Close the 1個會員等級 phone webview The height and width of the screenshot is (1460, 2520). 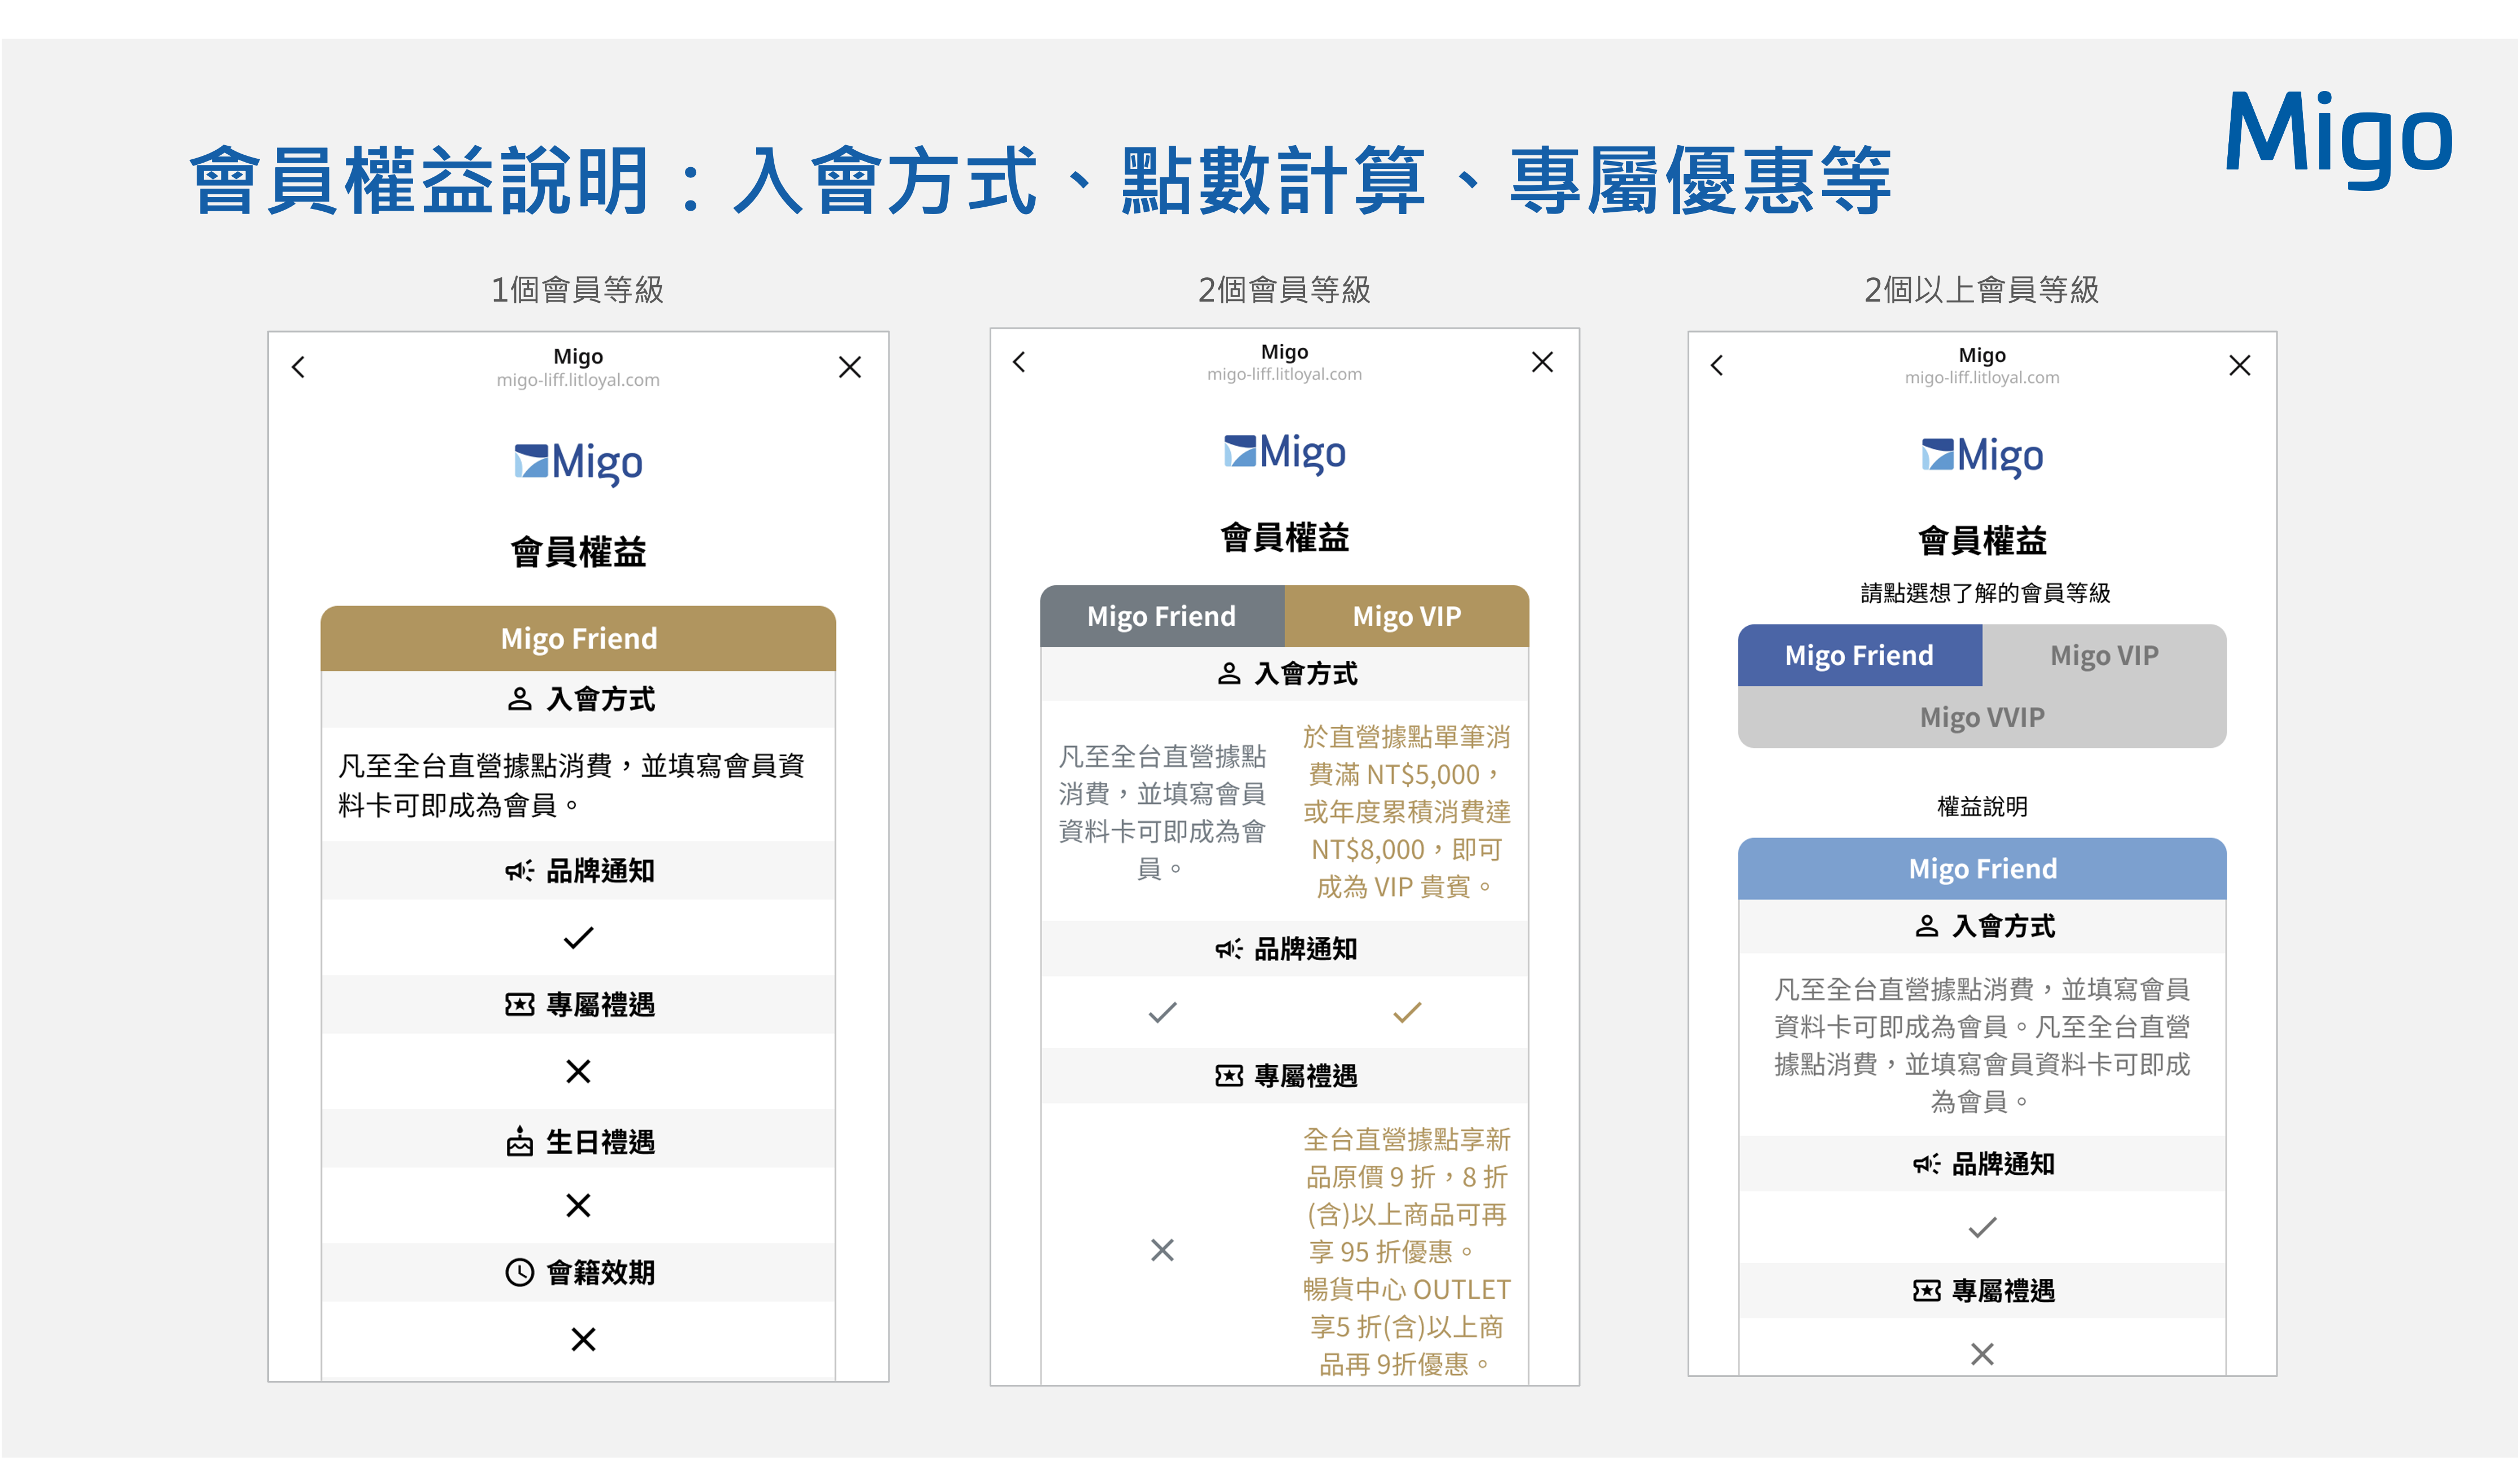pyautogui.click(x=850, y=367)
